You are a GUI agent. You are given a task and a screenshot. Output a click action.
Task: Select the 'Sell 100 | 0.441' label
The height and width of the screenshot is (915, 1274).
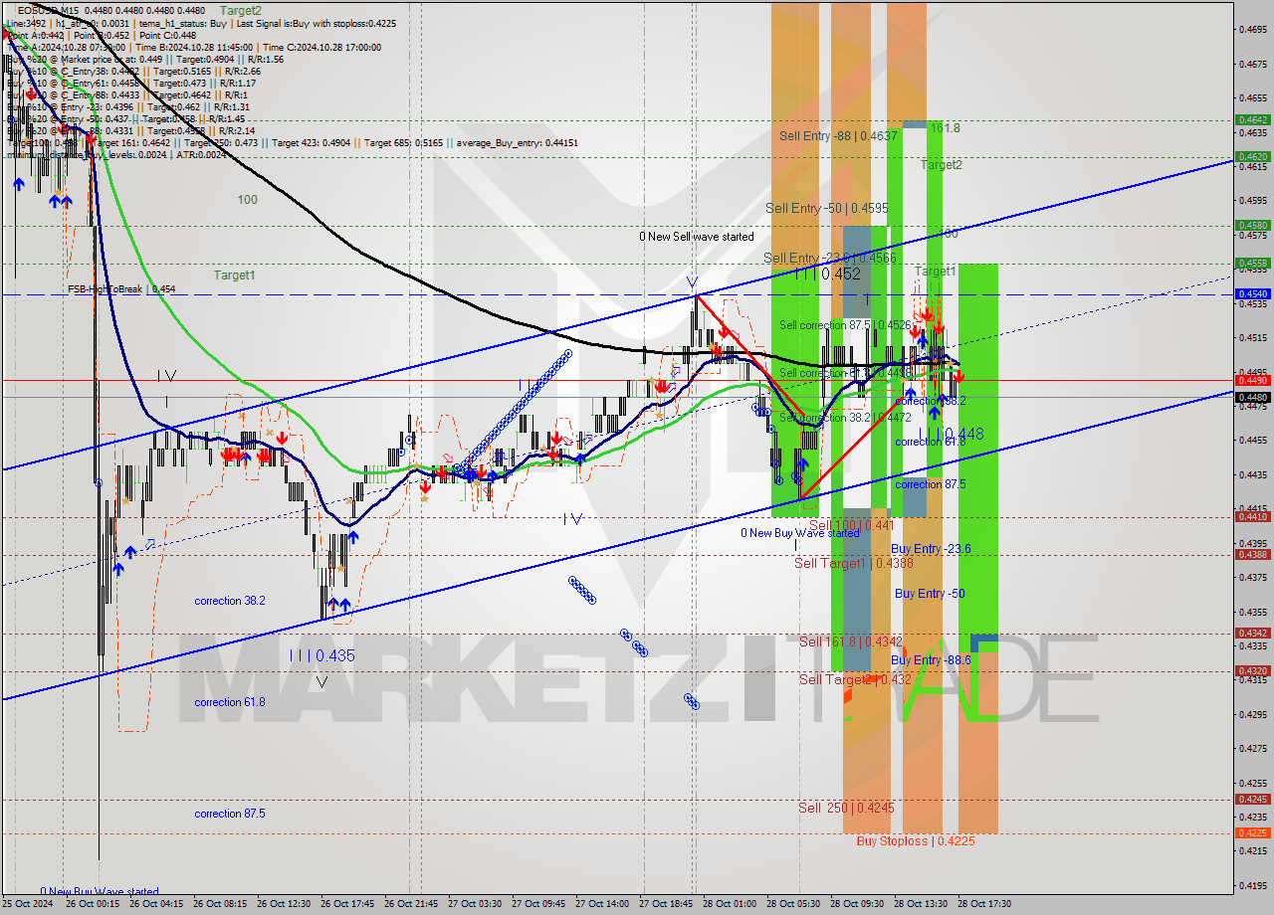tap(851, 525)
